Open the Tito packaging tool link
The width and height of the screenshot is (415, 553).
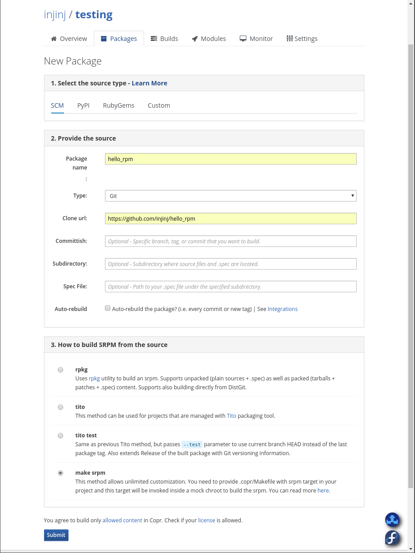(231, 416)
